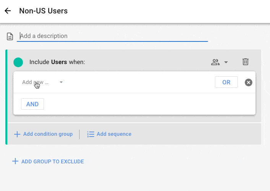Click the description document icon
The width and height of the screenshot is (270, 191).
tap(10, 36)
